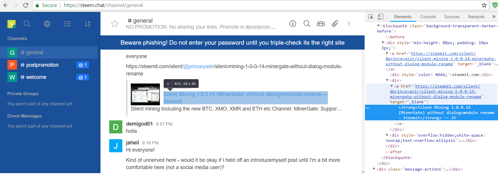Screen dimensions: 498x174
Task: Open the channel directory globe icon
Action: click(47, 24)
